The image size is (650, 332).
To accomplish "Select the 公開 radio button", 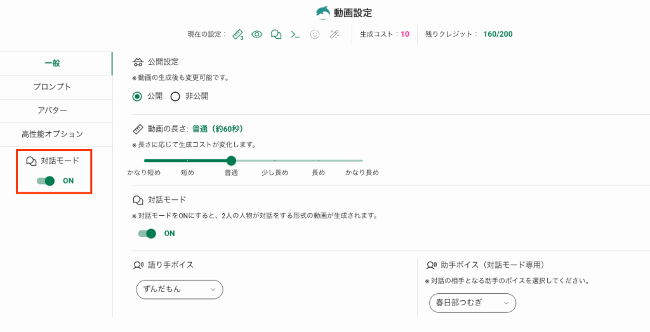I will (x=137, y=96).
